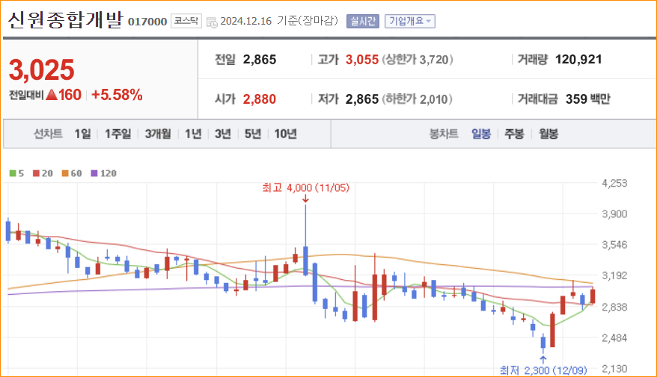Click the date 2024.12.16 text
The width and height of the screenshot is (657, 377).
click(246, 22)
